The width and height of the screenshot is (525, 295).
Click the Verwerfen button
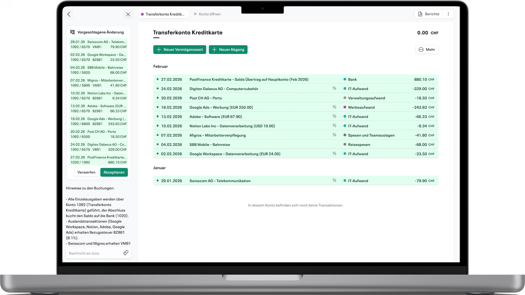pos(86,172)
